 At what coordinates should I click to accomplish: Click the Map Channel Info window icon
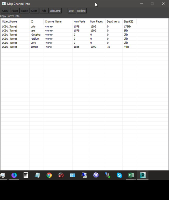coord(4,3)
